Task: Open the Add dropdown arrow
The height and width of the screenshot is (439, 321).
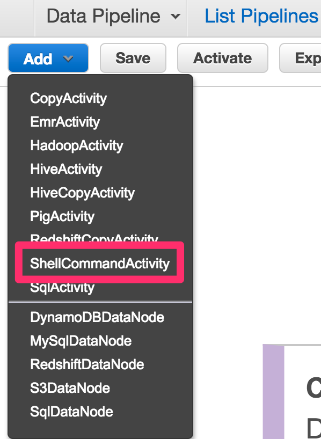Action: click(67, 57)
